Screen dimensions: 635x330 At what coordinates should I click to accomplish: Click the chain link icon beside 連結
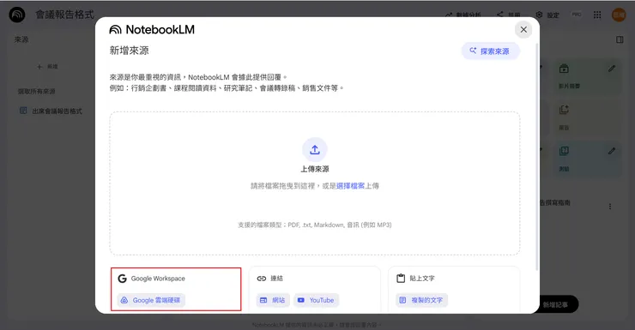262,279
